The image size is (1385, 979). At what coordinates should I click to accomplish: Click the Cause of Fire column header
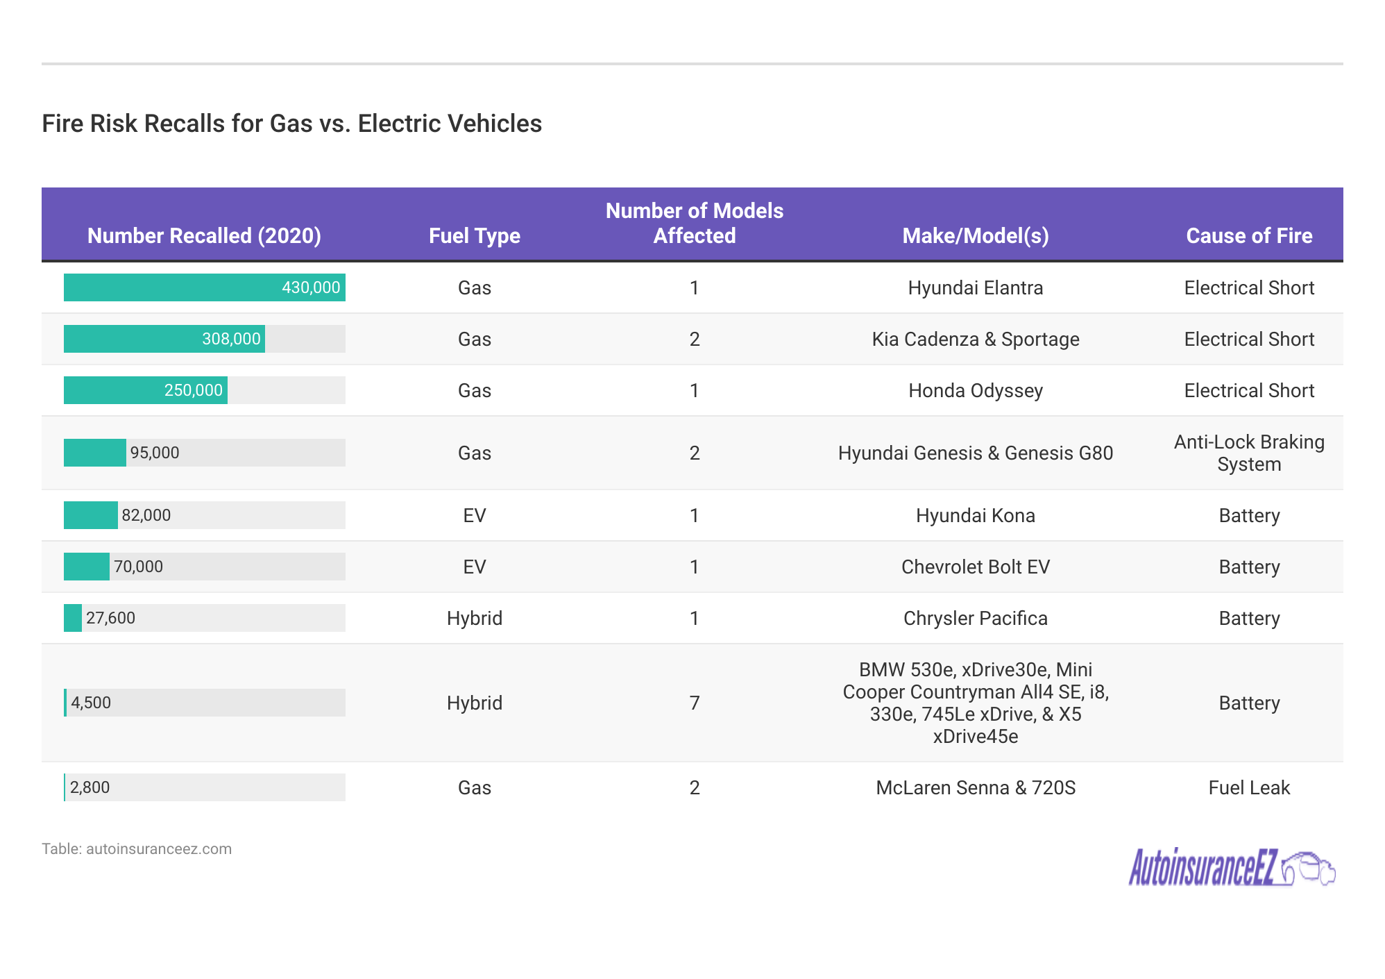pos(1248,236)
